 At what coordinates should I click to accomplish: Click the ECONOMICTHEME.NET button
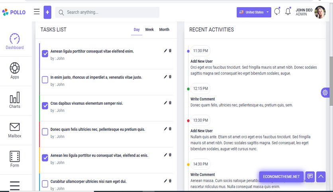click(281, 177)
